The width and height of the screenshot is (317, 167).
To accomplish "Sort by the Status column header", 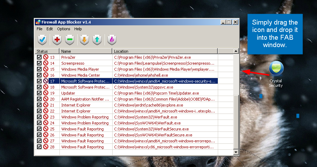I will click(47, 51).
